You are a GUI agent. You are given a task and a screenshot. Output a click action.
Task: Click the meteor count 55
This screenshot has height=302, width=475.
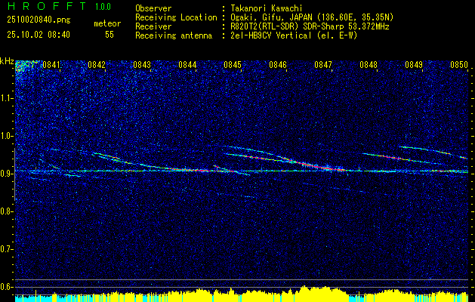(109, 35)
